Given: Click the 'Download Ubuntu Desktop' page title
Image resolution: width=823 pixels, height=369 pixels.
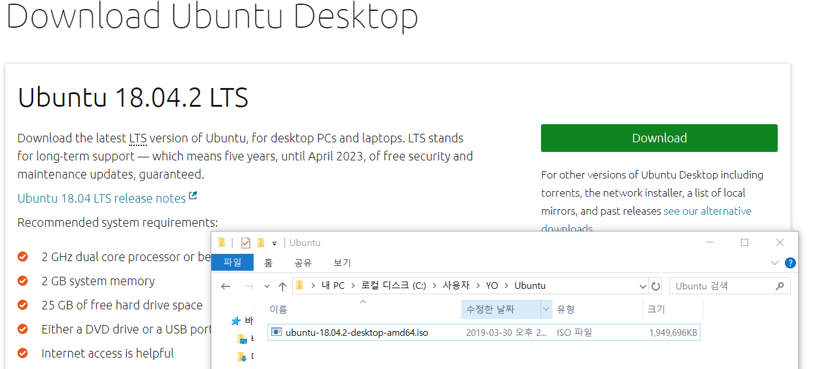Looking at the screenshot, I should (212, 16).
